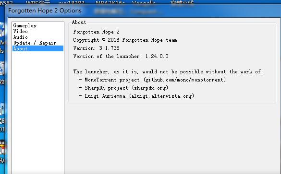Viewport: 281px width, 174px height.
Task: Click the Luigi Auriemma name text
Action: click(x=105, y=96)
